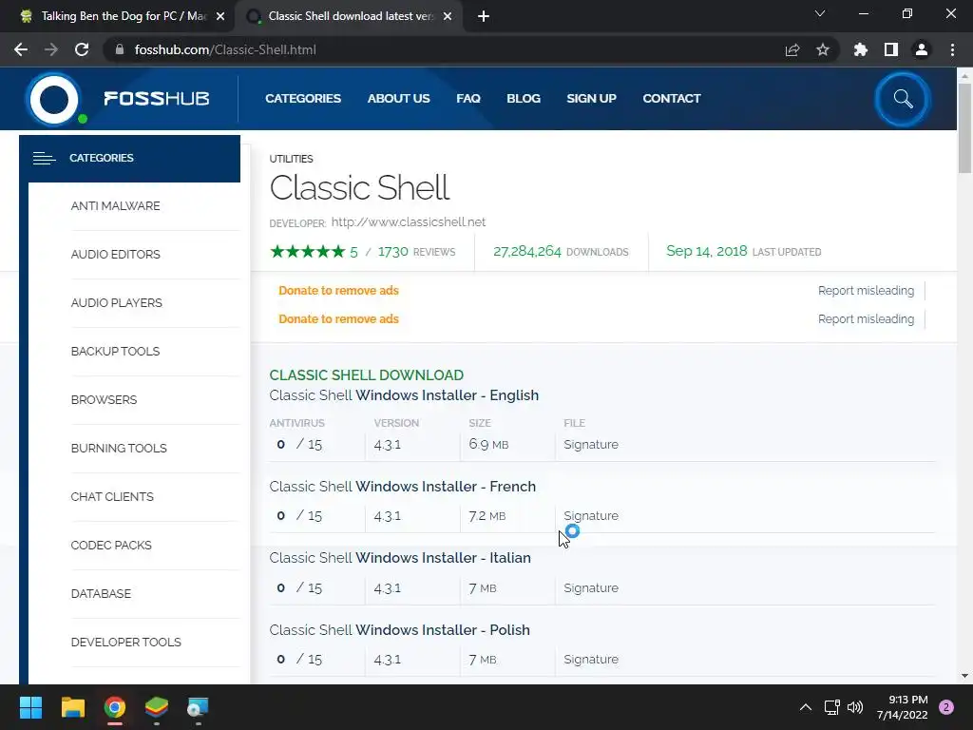This screenshot has height=730, width=973.
Task: Bookmark this page with the star icon
Action: click(x=823, y=49)
